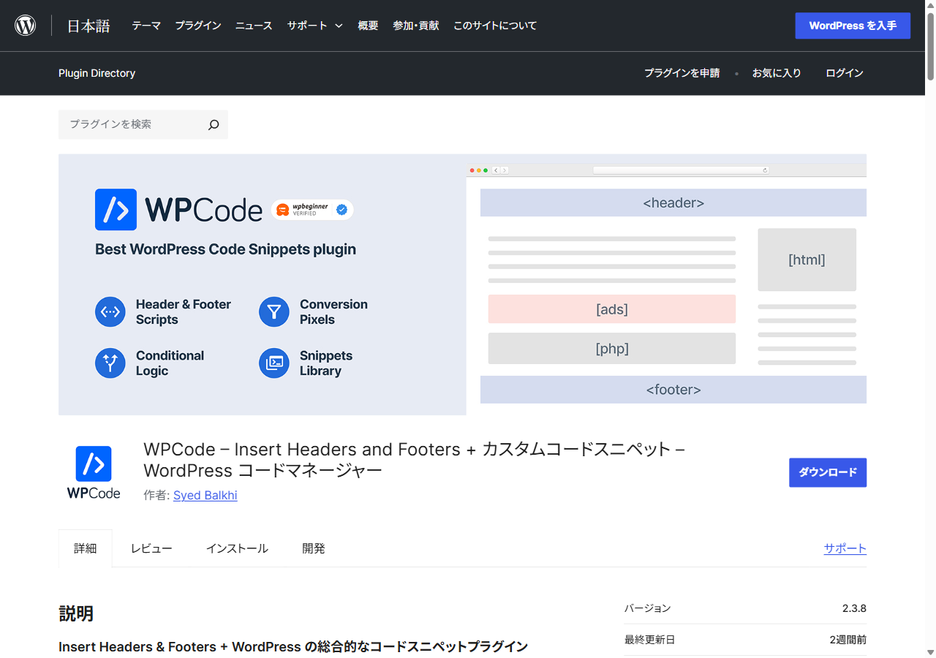The width and height of the screenshot is (936, 658).
Task: Open the サポート link near tabs
Action: click(x=845, y=548)
